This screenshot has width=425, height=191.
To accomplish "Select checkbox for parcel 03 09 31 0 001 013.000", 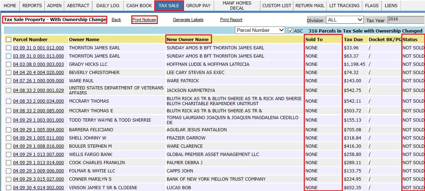I will [x=9, y=56].
